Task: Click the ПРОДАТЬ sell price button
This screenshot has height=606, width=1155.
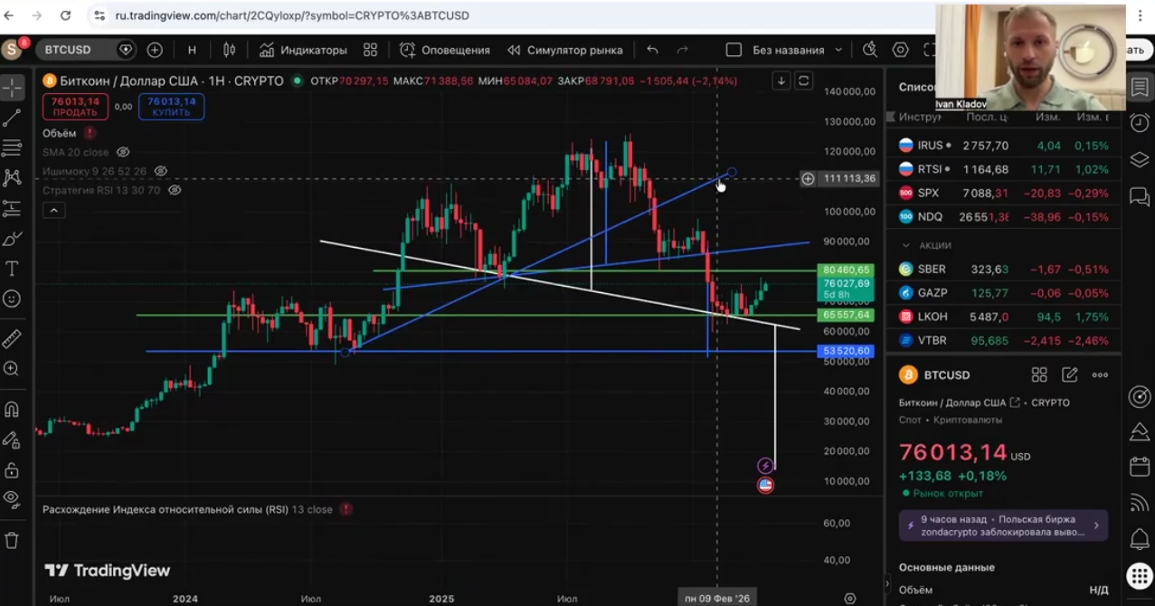Action: tap(75, 107)
